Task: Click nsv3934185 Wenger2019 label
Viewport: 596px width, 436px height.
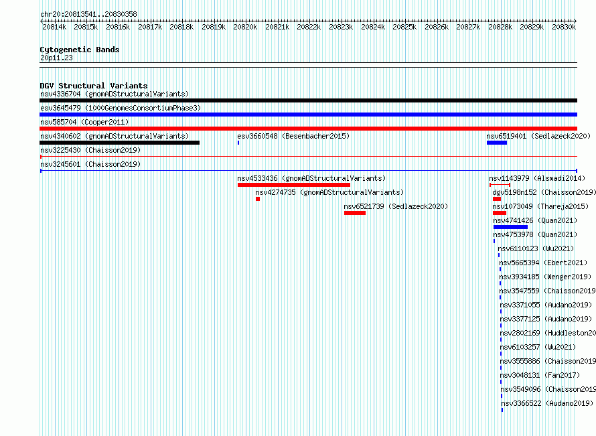Action: [x=545, y=277]
